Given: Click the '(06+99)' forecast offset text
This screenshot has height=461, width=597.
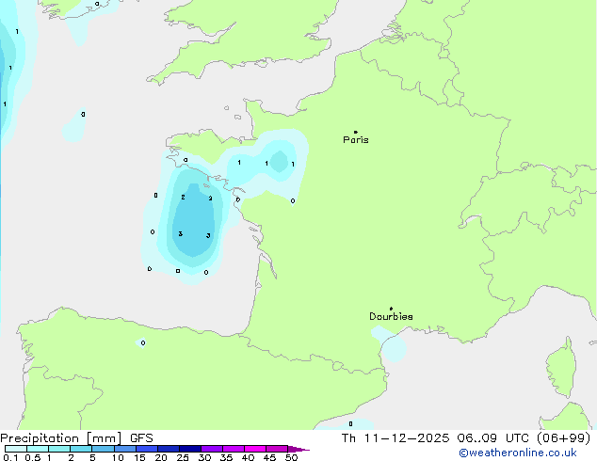Looking at the screenshot, I should coord(563,438).
